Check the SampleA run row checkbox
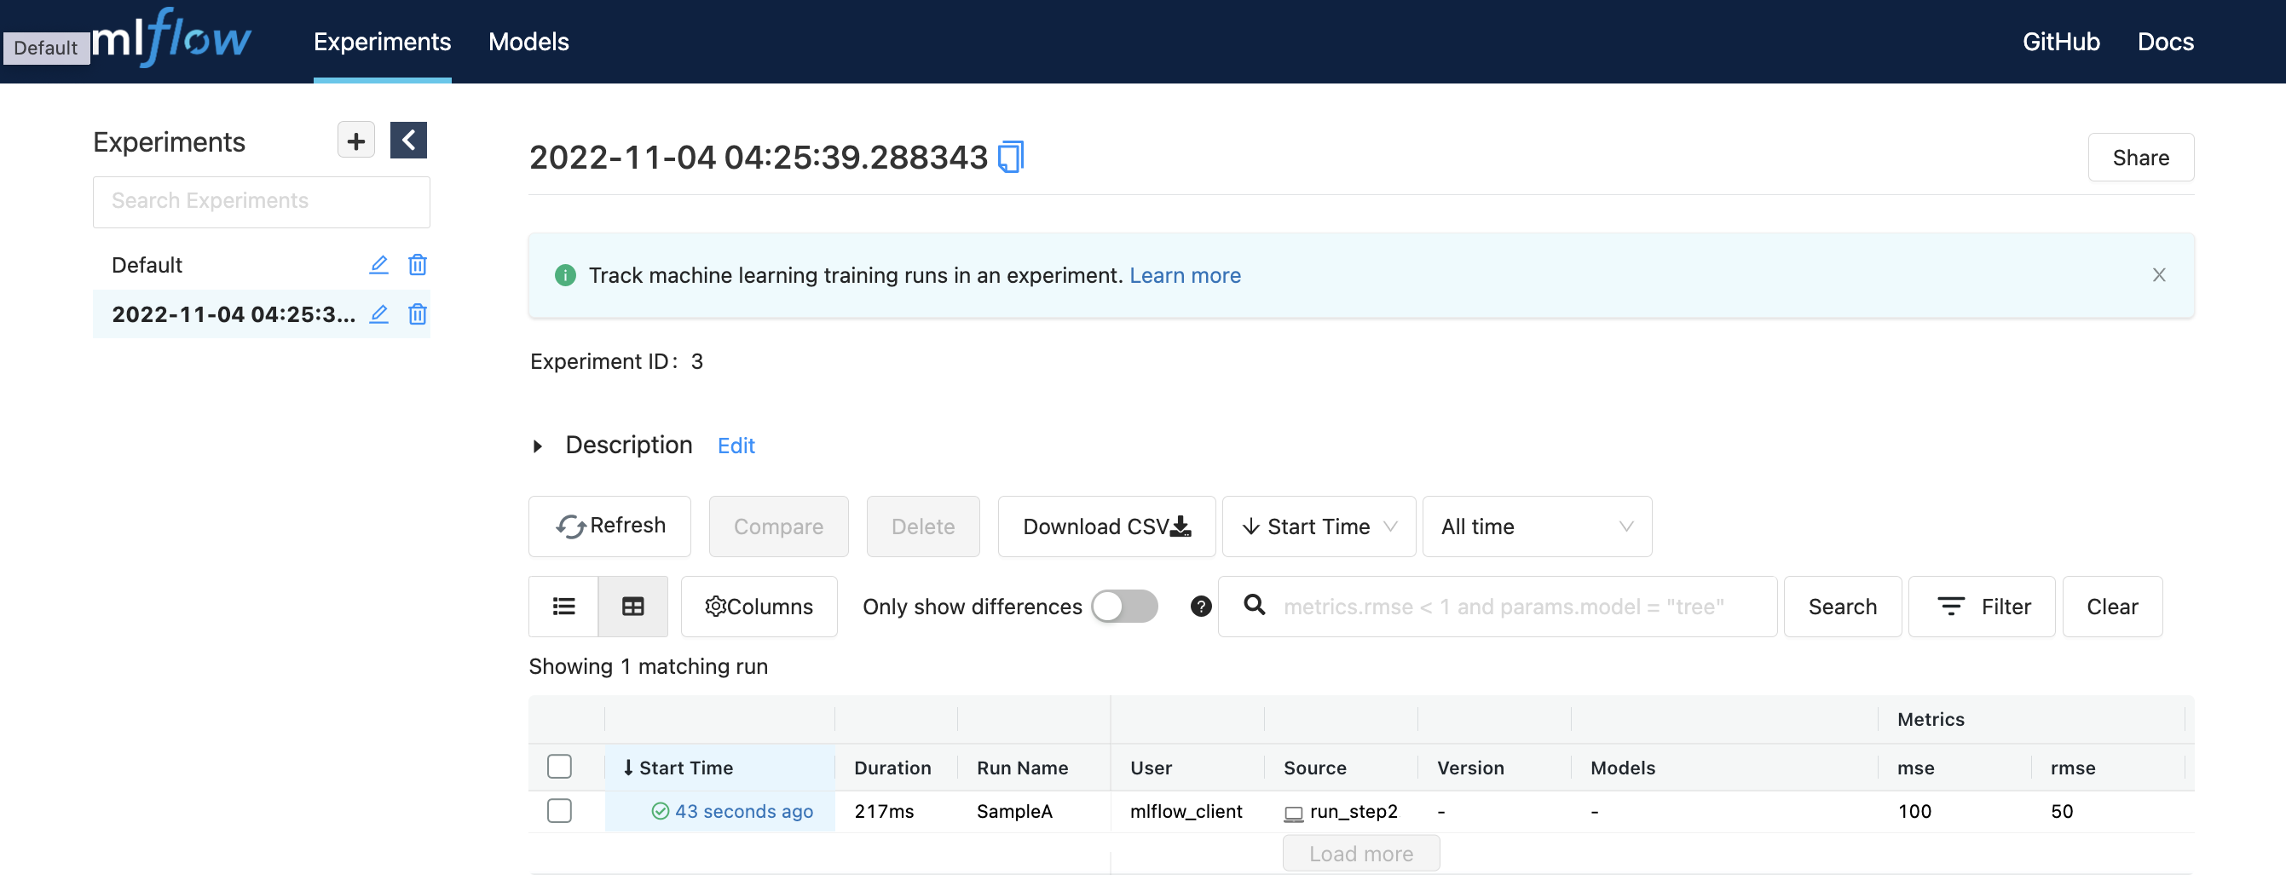This screenshot has height=886, width=2286. click(x=559, y=809)
